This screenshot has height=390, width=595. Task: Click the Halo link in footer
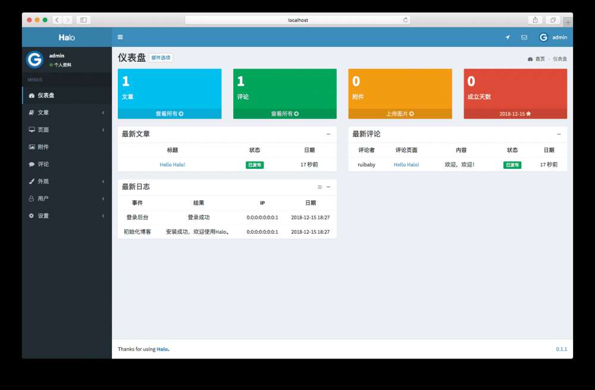(162, 349)
